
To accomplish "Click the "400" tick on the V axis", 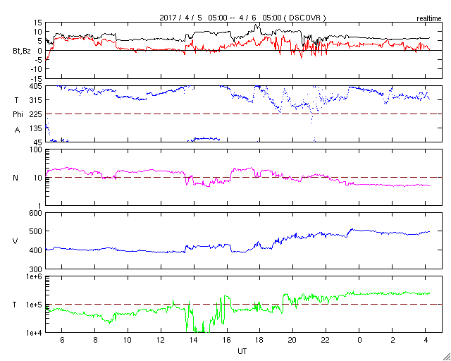I will [36, 250].
